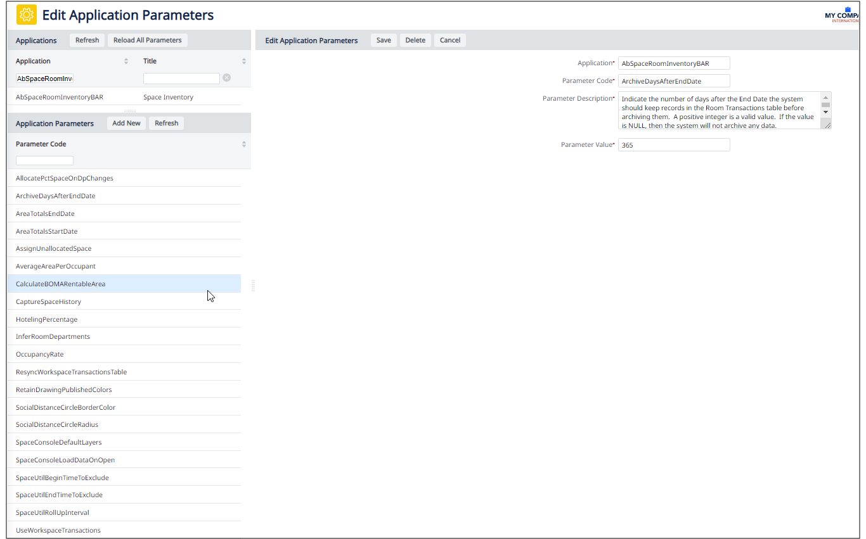
Task: Click into the Parameter Value field
Action: pos(673,145)
